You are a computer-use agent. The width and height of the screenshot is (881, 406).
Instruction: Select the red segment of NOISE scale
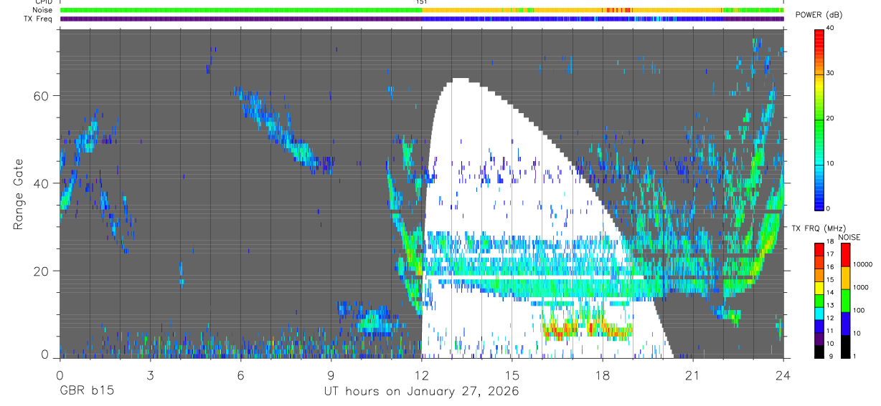pyautogui.click(x=846, y=255)
